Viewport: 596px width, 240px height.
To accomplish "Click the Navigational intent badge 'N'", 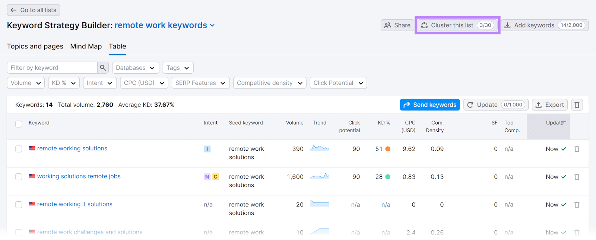I will (x=207, y=177).
